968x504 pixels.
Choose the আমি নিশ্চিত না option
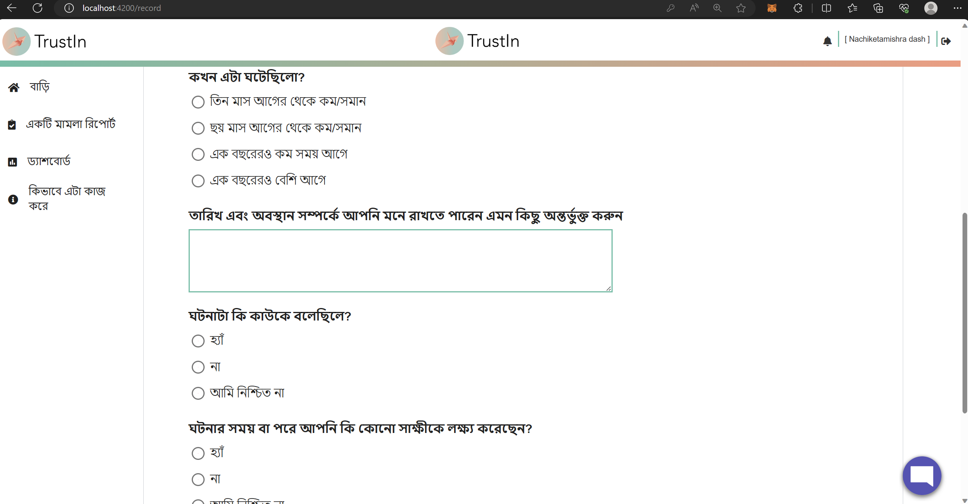point(198,393)
